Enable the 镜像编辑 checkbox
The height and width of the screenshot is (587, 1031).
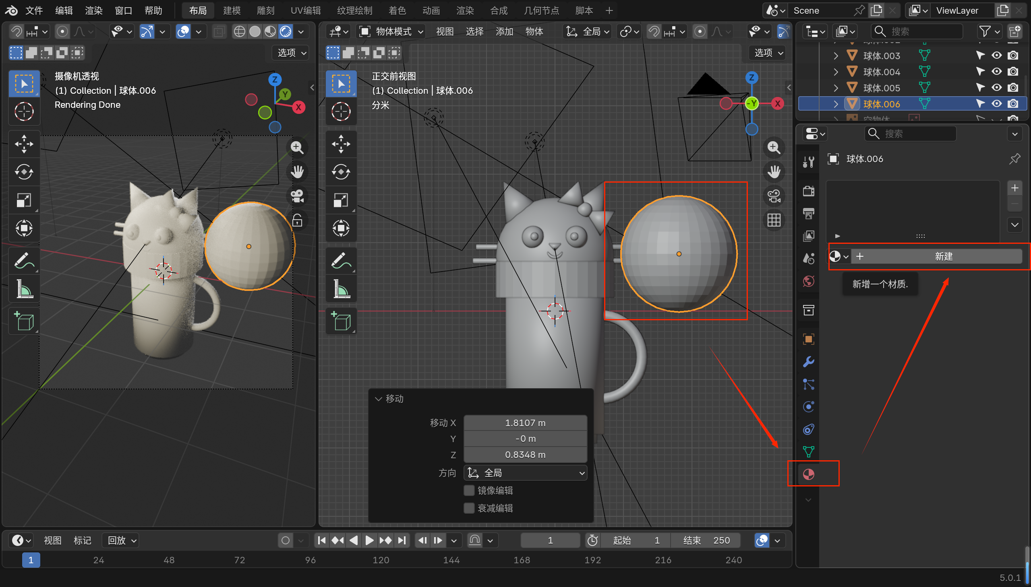click(x=469, y=490)
